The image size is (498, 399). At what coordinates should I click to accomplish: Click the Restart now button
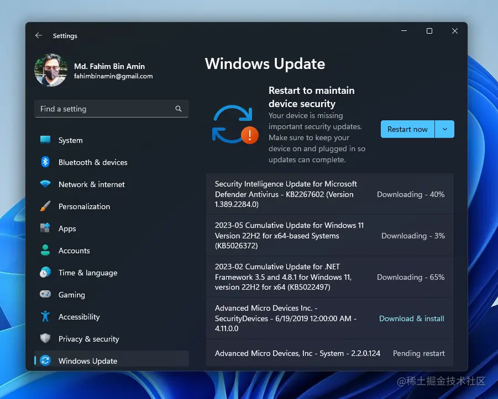pyautogui.click(x=407, y=129)
